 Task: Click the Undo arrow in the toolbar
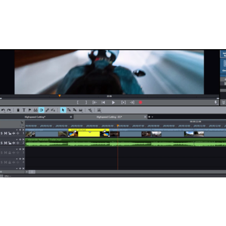point(3,110)
